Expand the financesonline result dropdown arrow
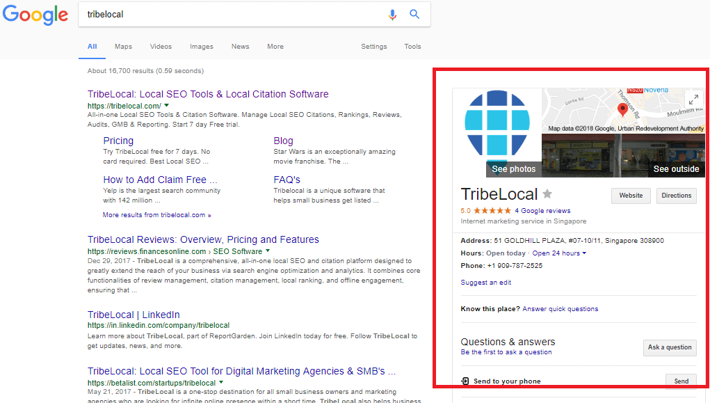This screenshot has height=403, width=710. pyautogui.click(x=268, y=251)
